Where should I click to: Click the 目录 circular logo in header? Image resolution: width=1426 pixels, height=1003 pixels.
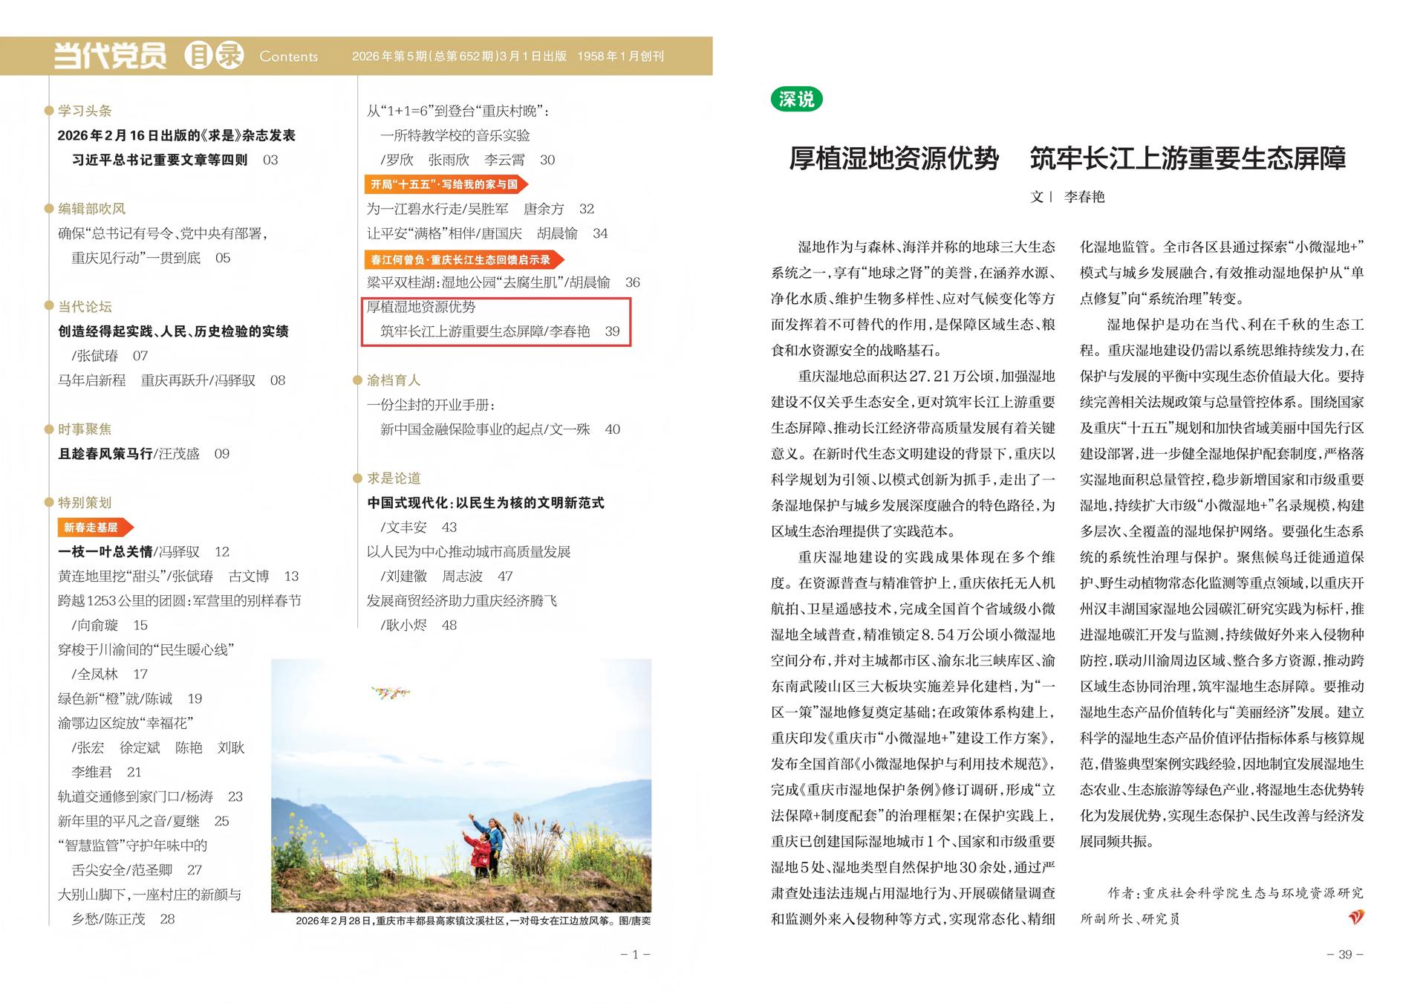pyautogui.click(x=214, y=56)
